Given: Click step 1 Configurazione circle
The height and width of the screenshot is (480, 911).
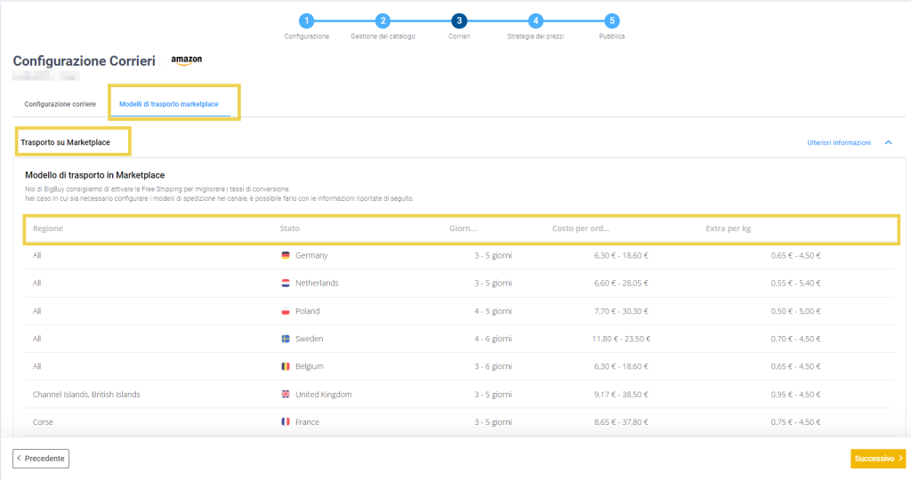Looking at the screenshot, I should point(306,20).
